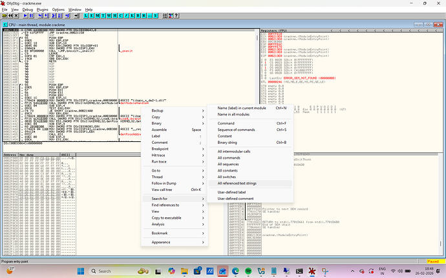446x278 pixels.
Task: Open the File menu
Action: tap(5, 10)
